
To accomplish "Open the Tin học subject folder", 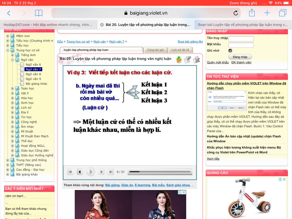I will pos(26,117).
